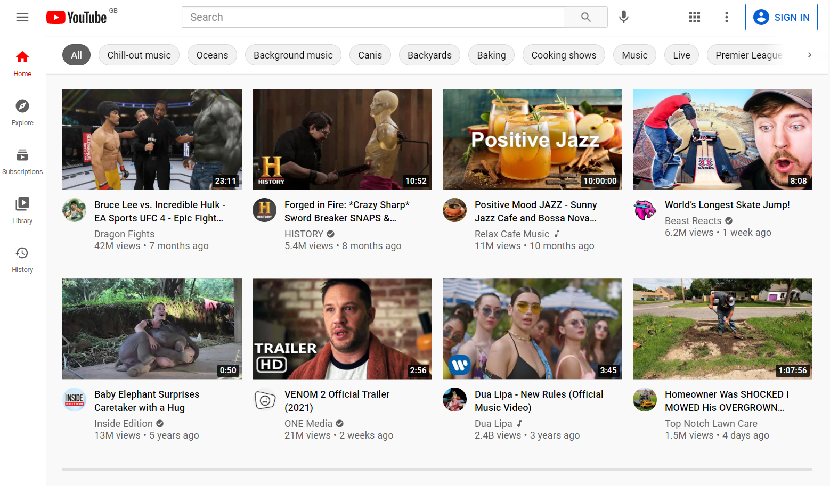Open the hamburger guide menu
The image size is (830, 486).
pyautogui.click(x=22, y=17)
